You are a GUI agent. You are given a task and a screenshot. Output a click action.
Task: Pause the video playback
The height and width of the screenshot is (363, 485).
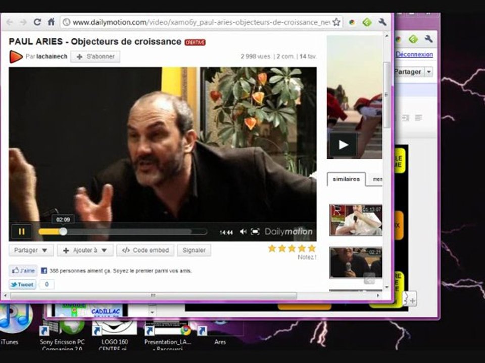click(21, 231)
